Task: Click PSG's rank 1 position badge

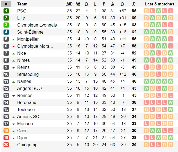Action: (x=6, y=11)
